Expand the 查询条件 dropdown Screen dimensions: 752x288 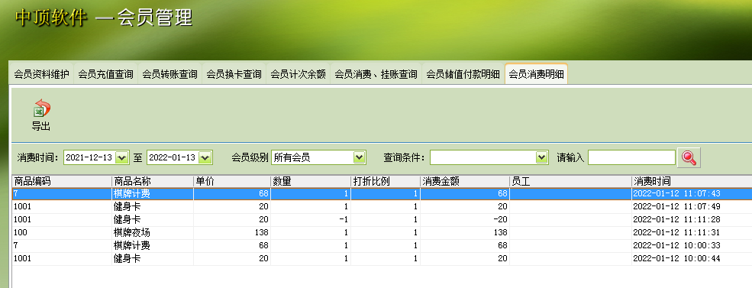(x=541, y=157)
